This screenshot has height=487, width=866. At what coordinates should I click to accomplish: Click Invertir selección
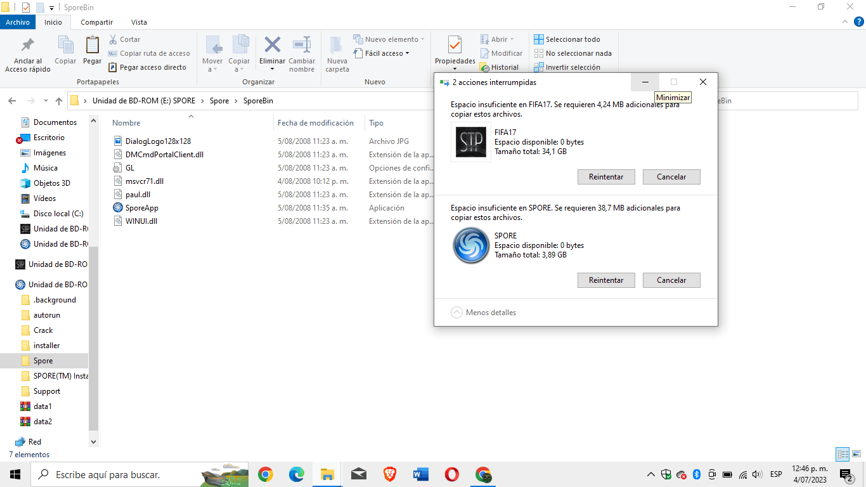tap(567, 67)
